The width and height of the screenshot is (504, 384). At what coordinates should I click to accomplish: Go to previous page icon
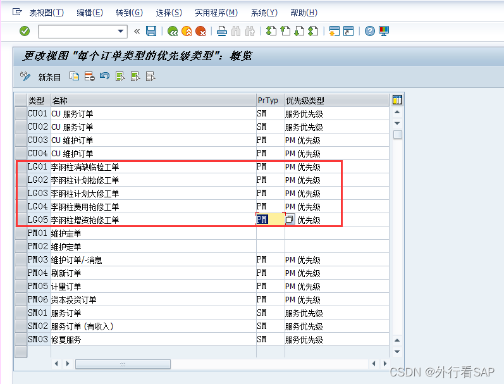pos(285,31)
